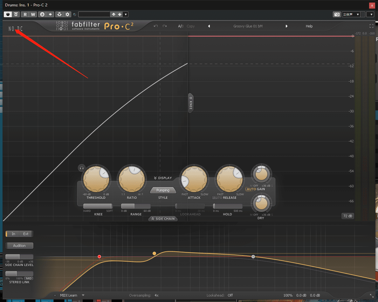
Task: Go to the next preset arrow
Action: pos(286,26)
